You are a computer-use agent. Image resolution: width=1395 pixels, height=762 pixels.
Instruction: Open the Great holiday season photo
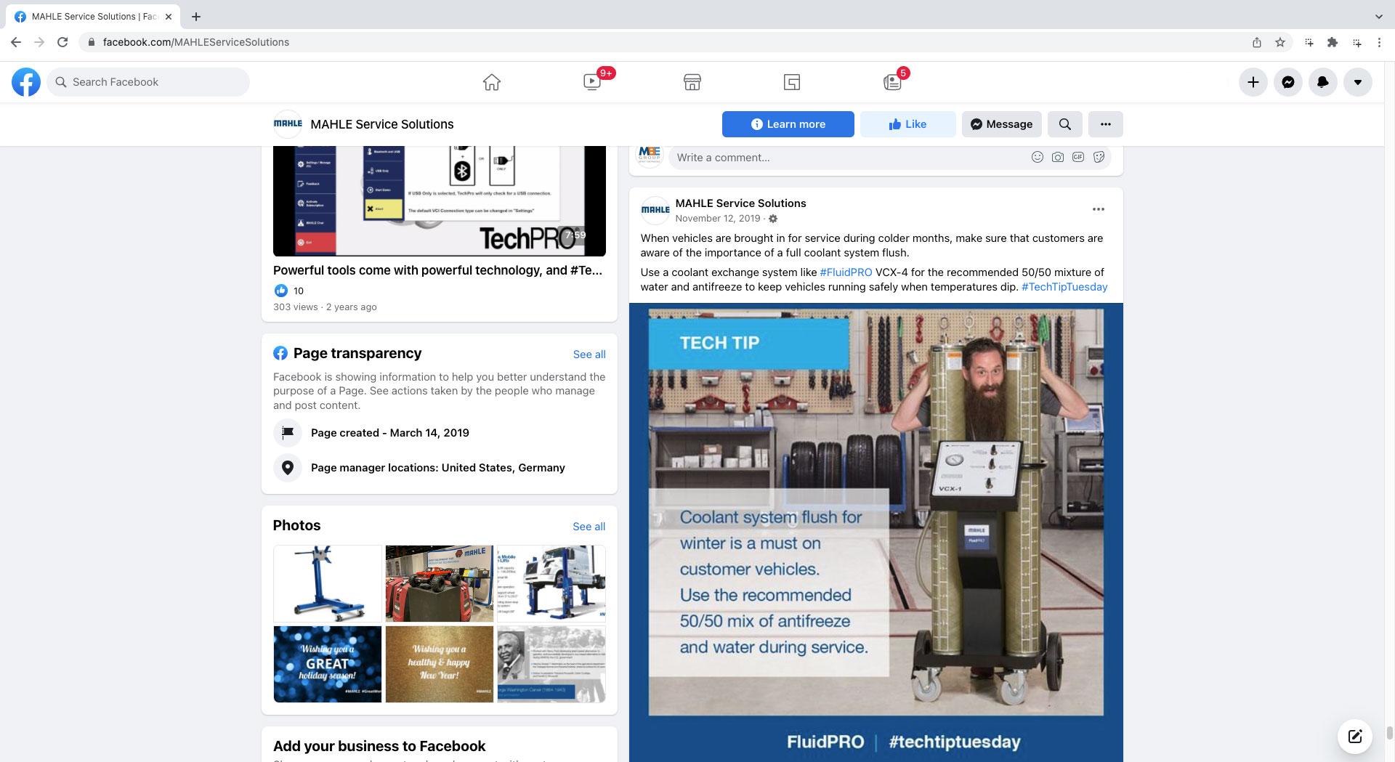328,664
